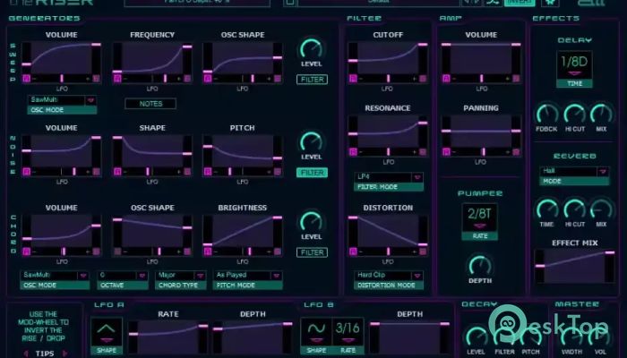The width and height of the screenshot is (627, 358).
Task: Click the Noise generator Level knob
Action: [x=311, y=141]
